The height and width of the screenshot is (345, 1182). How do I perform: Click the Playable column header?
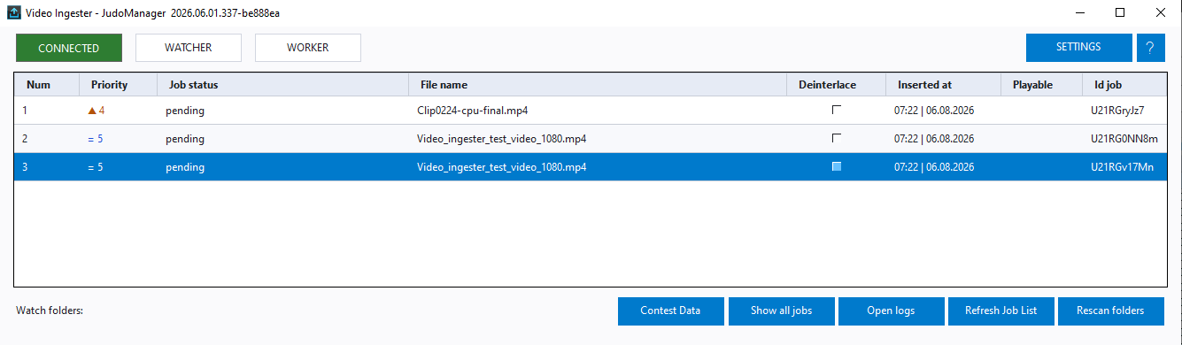point(1041,85)
